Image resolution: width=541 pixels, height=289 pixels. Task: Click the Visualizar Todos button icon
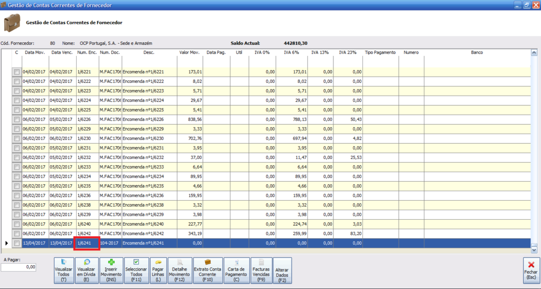(x=63, y=263)
